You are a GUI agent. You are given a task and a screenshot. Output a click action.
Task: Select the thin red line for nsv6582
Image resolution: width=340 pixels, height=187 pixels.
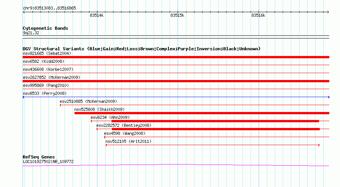pos(176,65)
